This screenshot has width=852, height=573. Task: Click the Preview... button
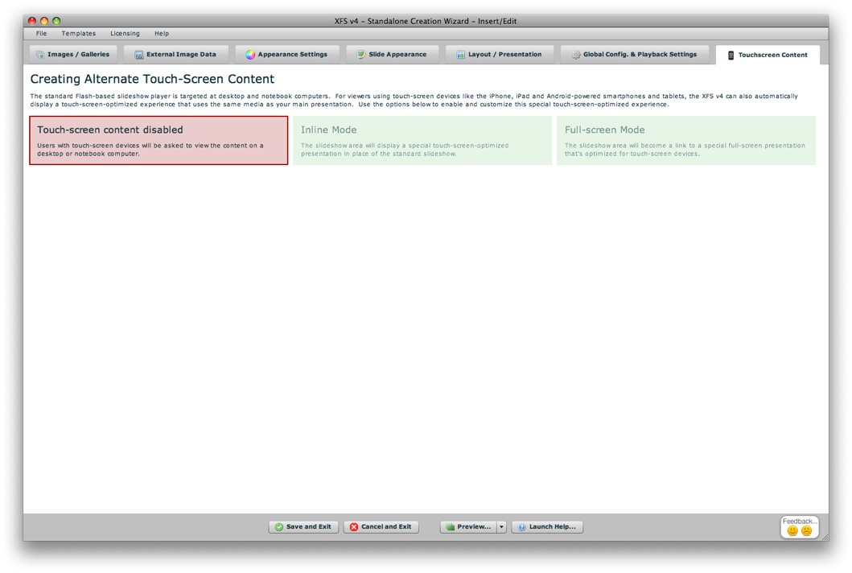(467, 527)
